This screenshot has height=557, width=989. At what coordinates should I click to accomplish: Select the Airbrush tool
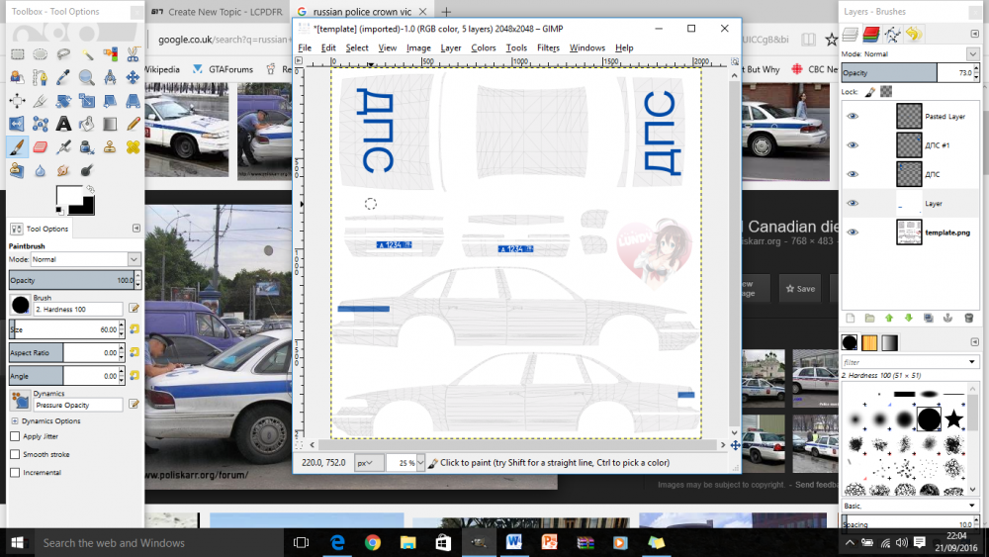(x=63, y=147)
